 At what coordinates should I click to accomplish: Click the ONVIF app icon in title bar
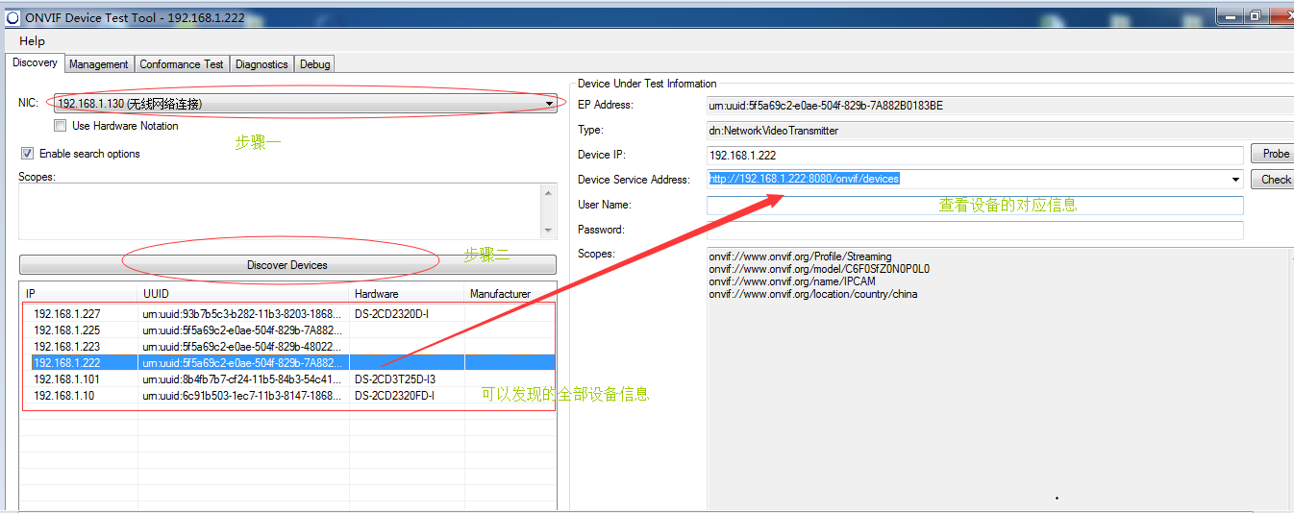[x=13, y=17]
